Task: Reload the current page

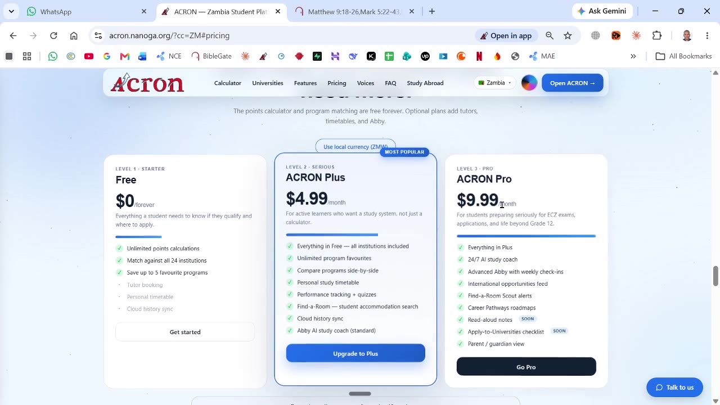Action: [53, 35]
